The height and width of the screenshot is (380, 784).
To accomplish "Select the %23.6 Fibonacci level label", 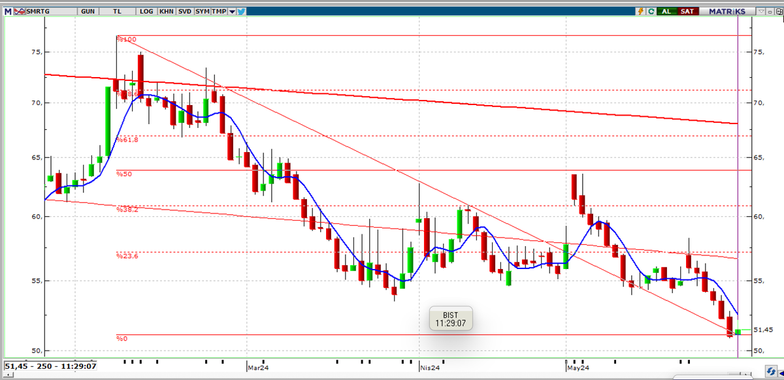I will [x=126, y=256].
